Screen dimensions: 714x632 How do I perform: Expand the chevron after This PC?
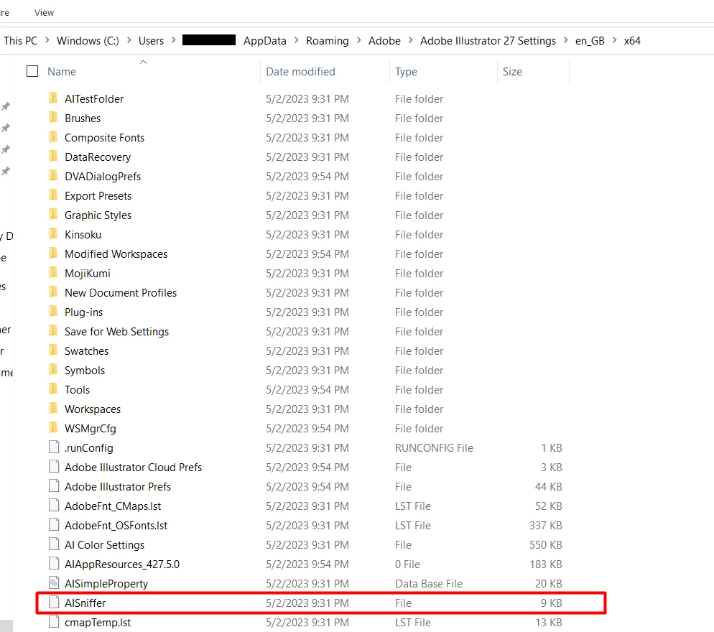coord(47,40)
